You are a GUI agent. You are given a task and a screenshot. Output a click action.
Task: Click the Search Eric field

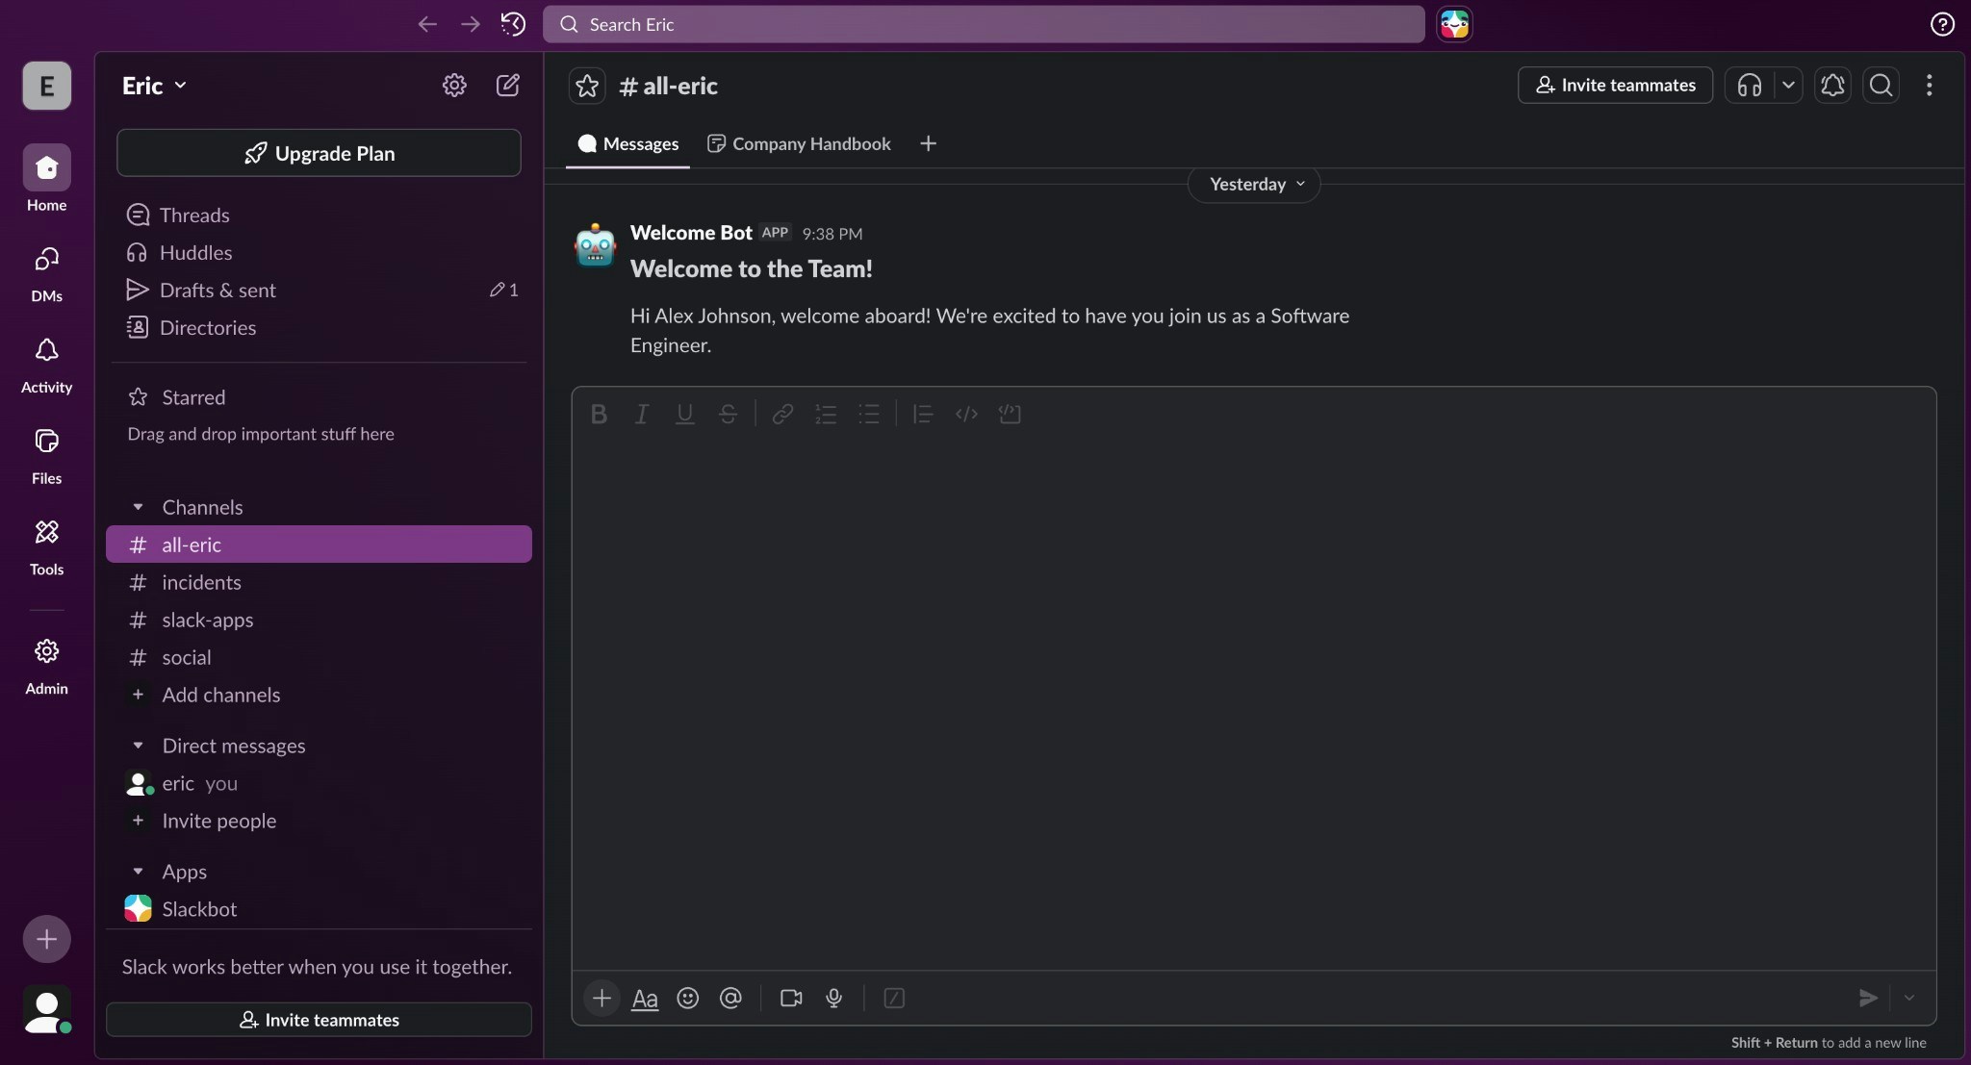point(984,24)
